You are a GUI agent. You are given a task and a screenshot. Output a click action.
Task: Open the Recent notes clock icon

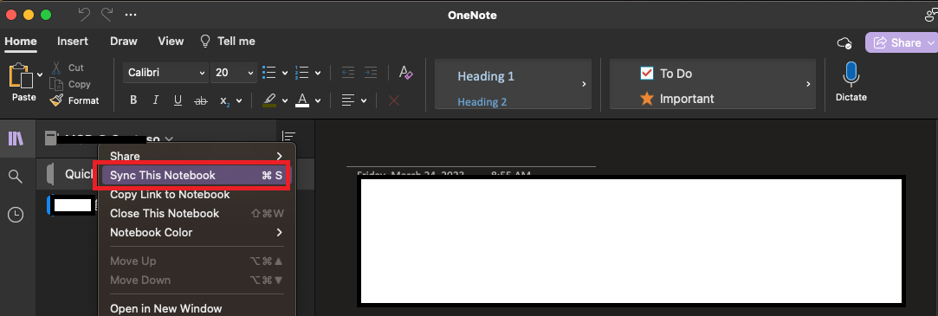tap(16, 214)
